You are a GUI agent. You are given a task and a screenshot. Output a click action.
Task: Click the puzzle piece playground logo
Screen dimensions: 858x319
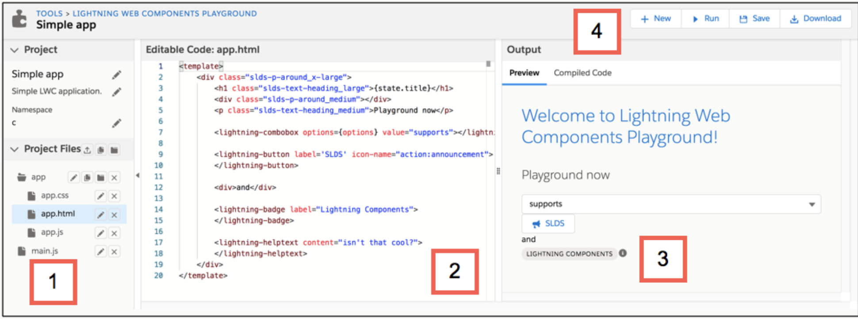point(19,19)
